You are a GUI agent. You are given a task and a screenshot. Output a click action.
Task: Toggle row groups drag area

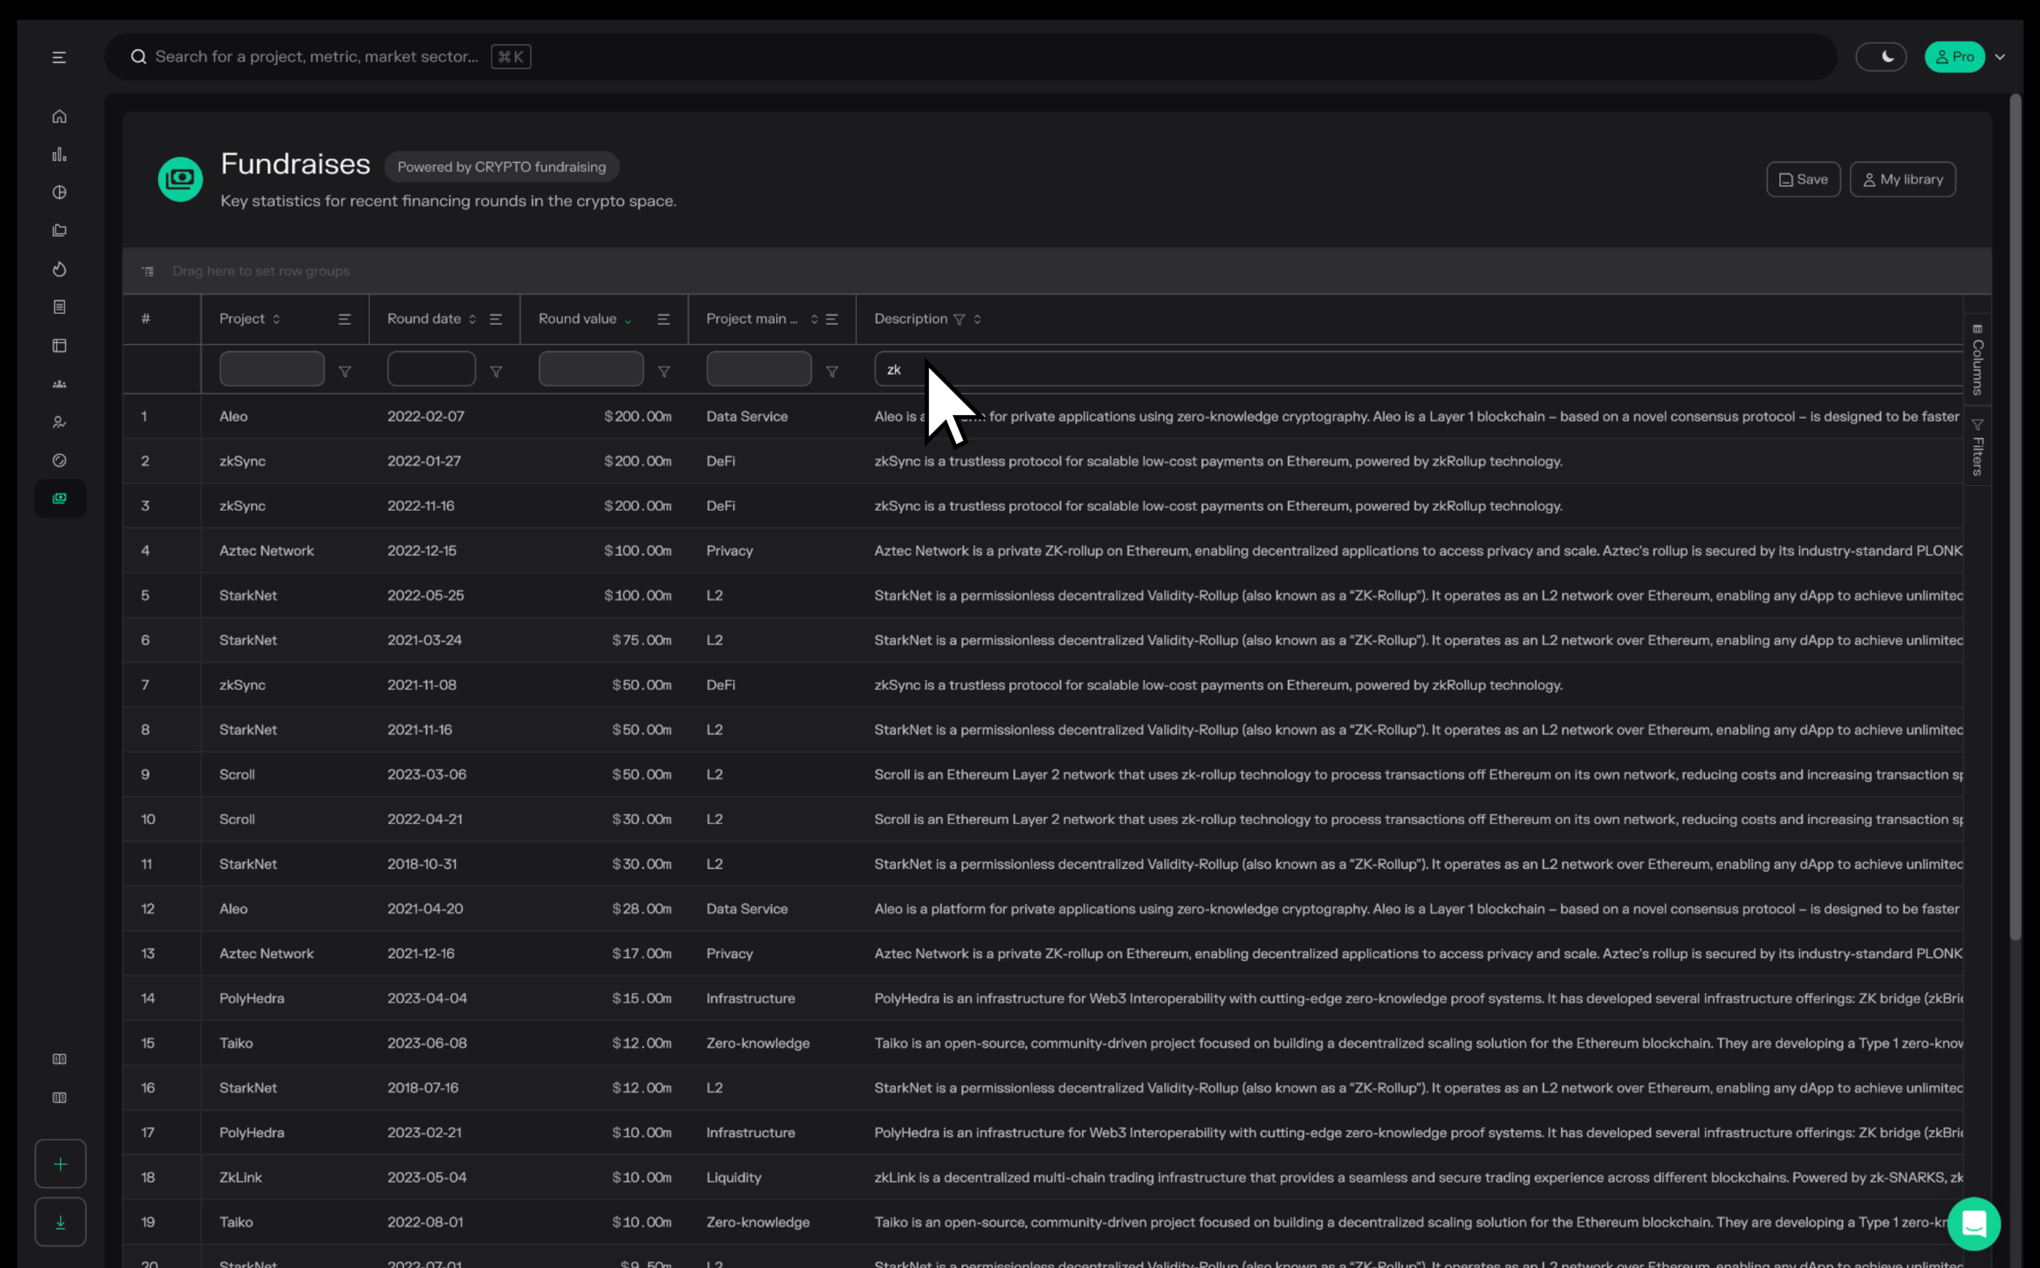(x=148, y=270)
